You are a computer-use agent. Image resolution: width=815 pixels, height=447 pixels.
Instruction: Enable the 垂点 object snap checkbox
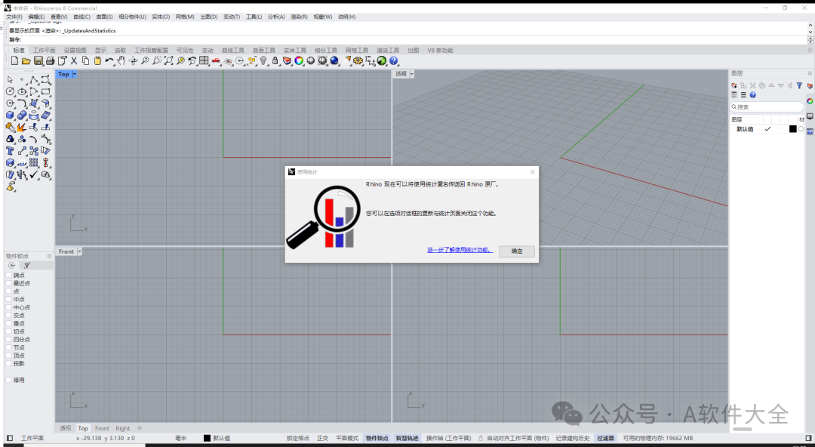click(8, 323)
